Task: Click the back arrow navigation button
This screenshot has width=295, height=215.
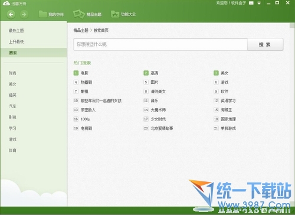Action: 11,14
